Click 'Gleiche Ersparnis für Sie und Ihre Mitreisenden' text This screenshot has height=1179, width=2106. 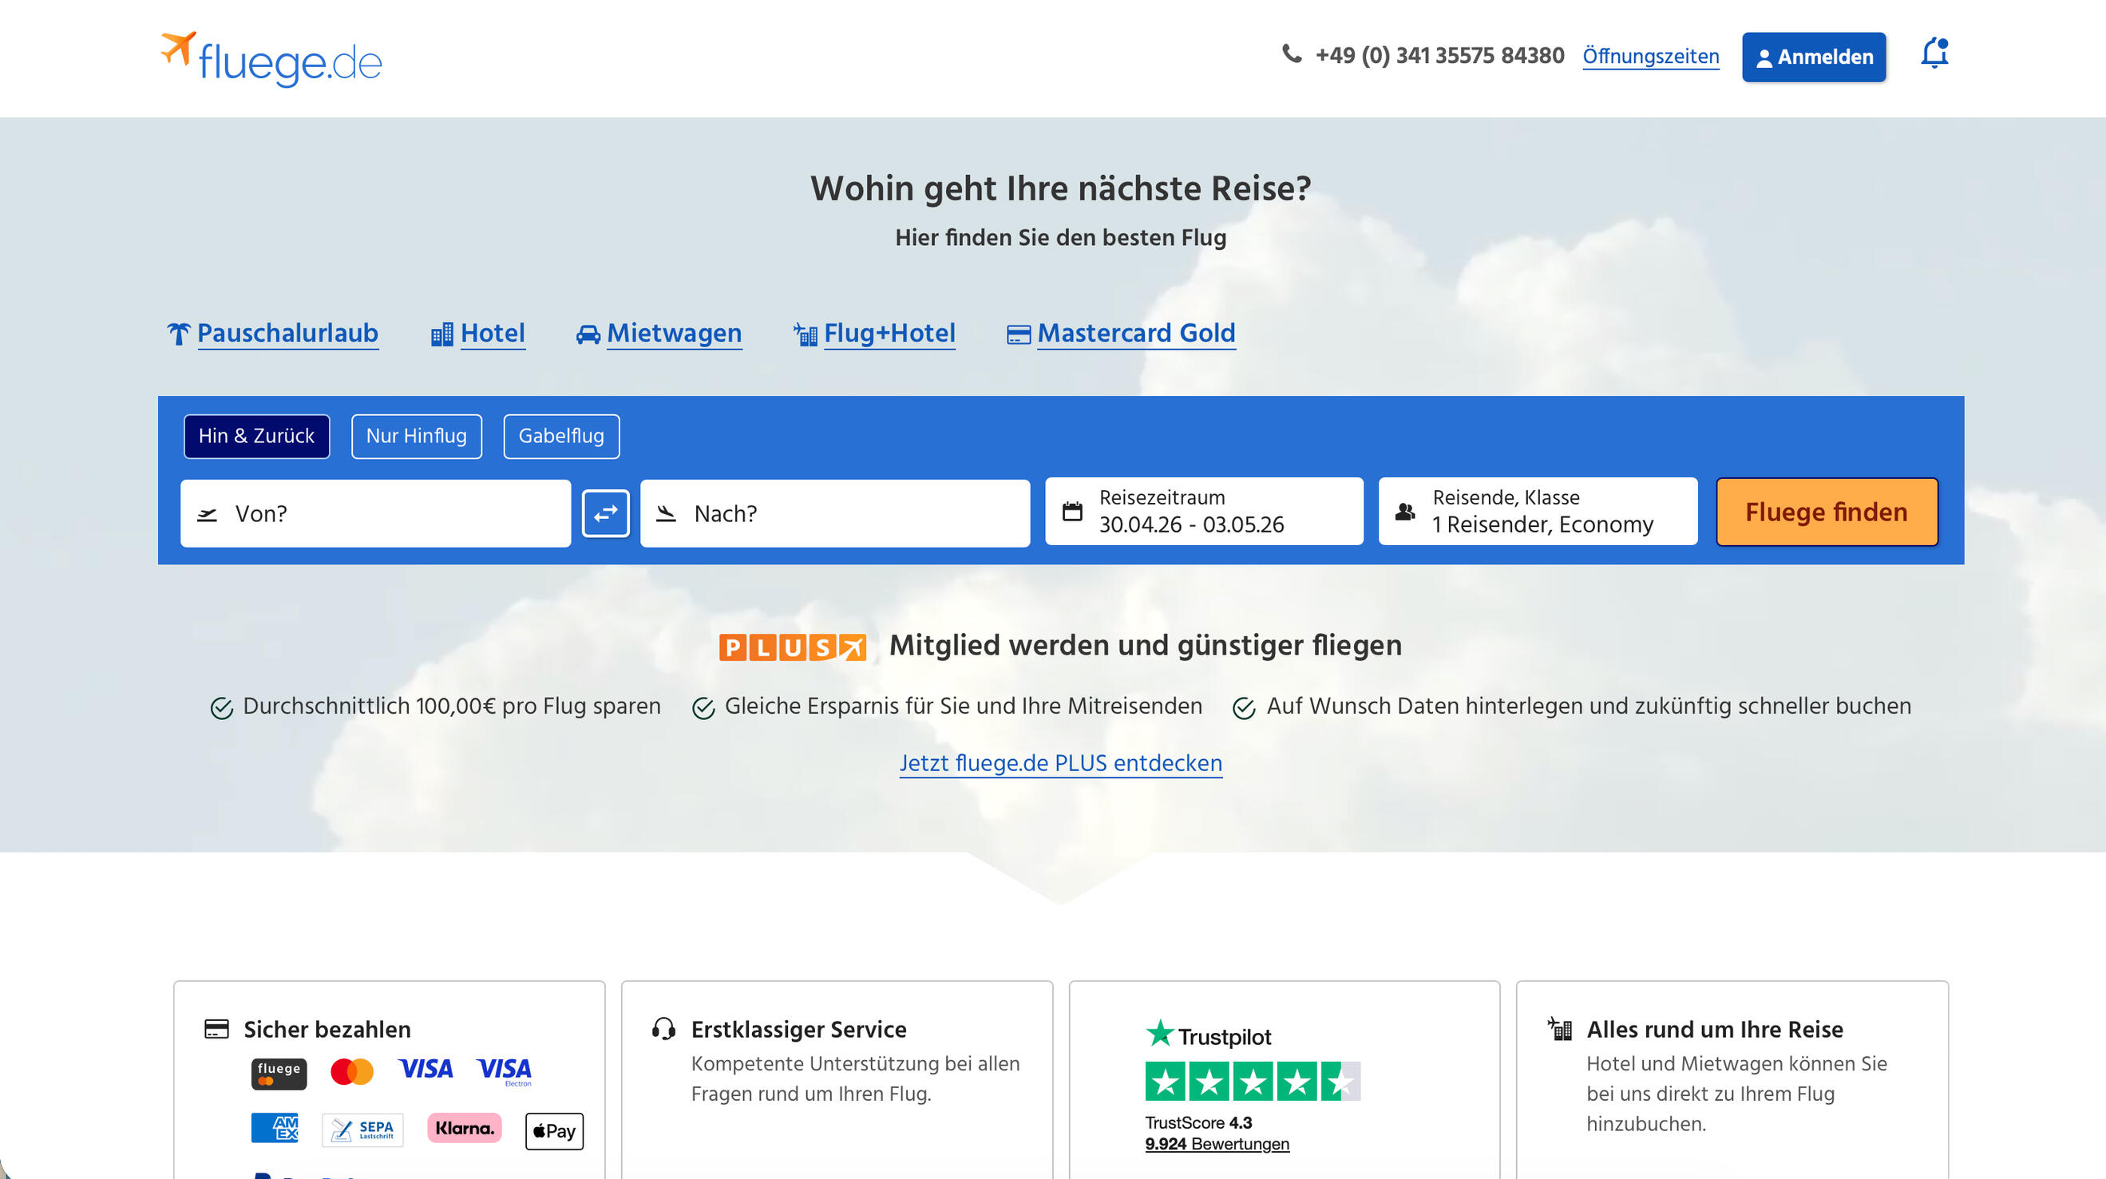point(963,706)
